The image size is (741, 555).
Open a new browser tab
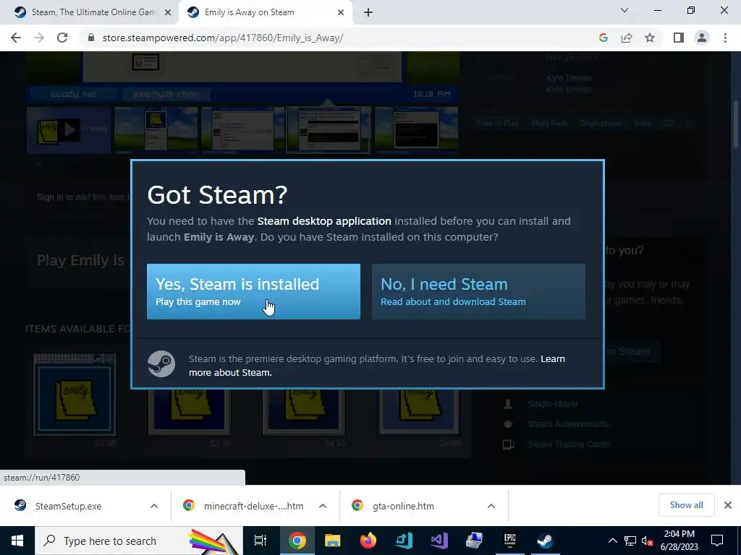(x=368, y=13)
